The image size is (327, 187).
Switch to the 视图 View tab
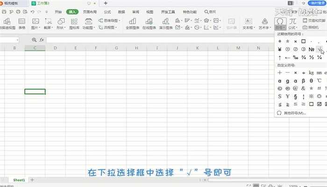(x=149, y=12)
